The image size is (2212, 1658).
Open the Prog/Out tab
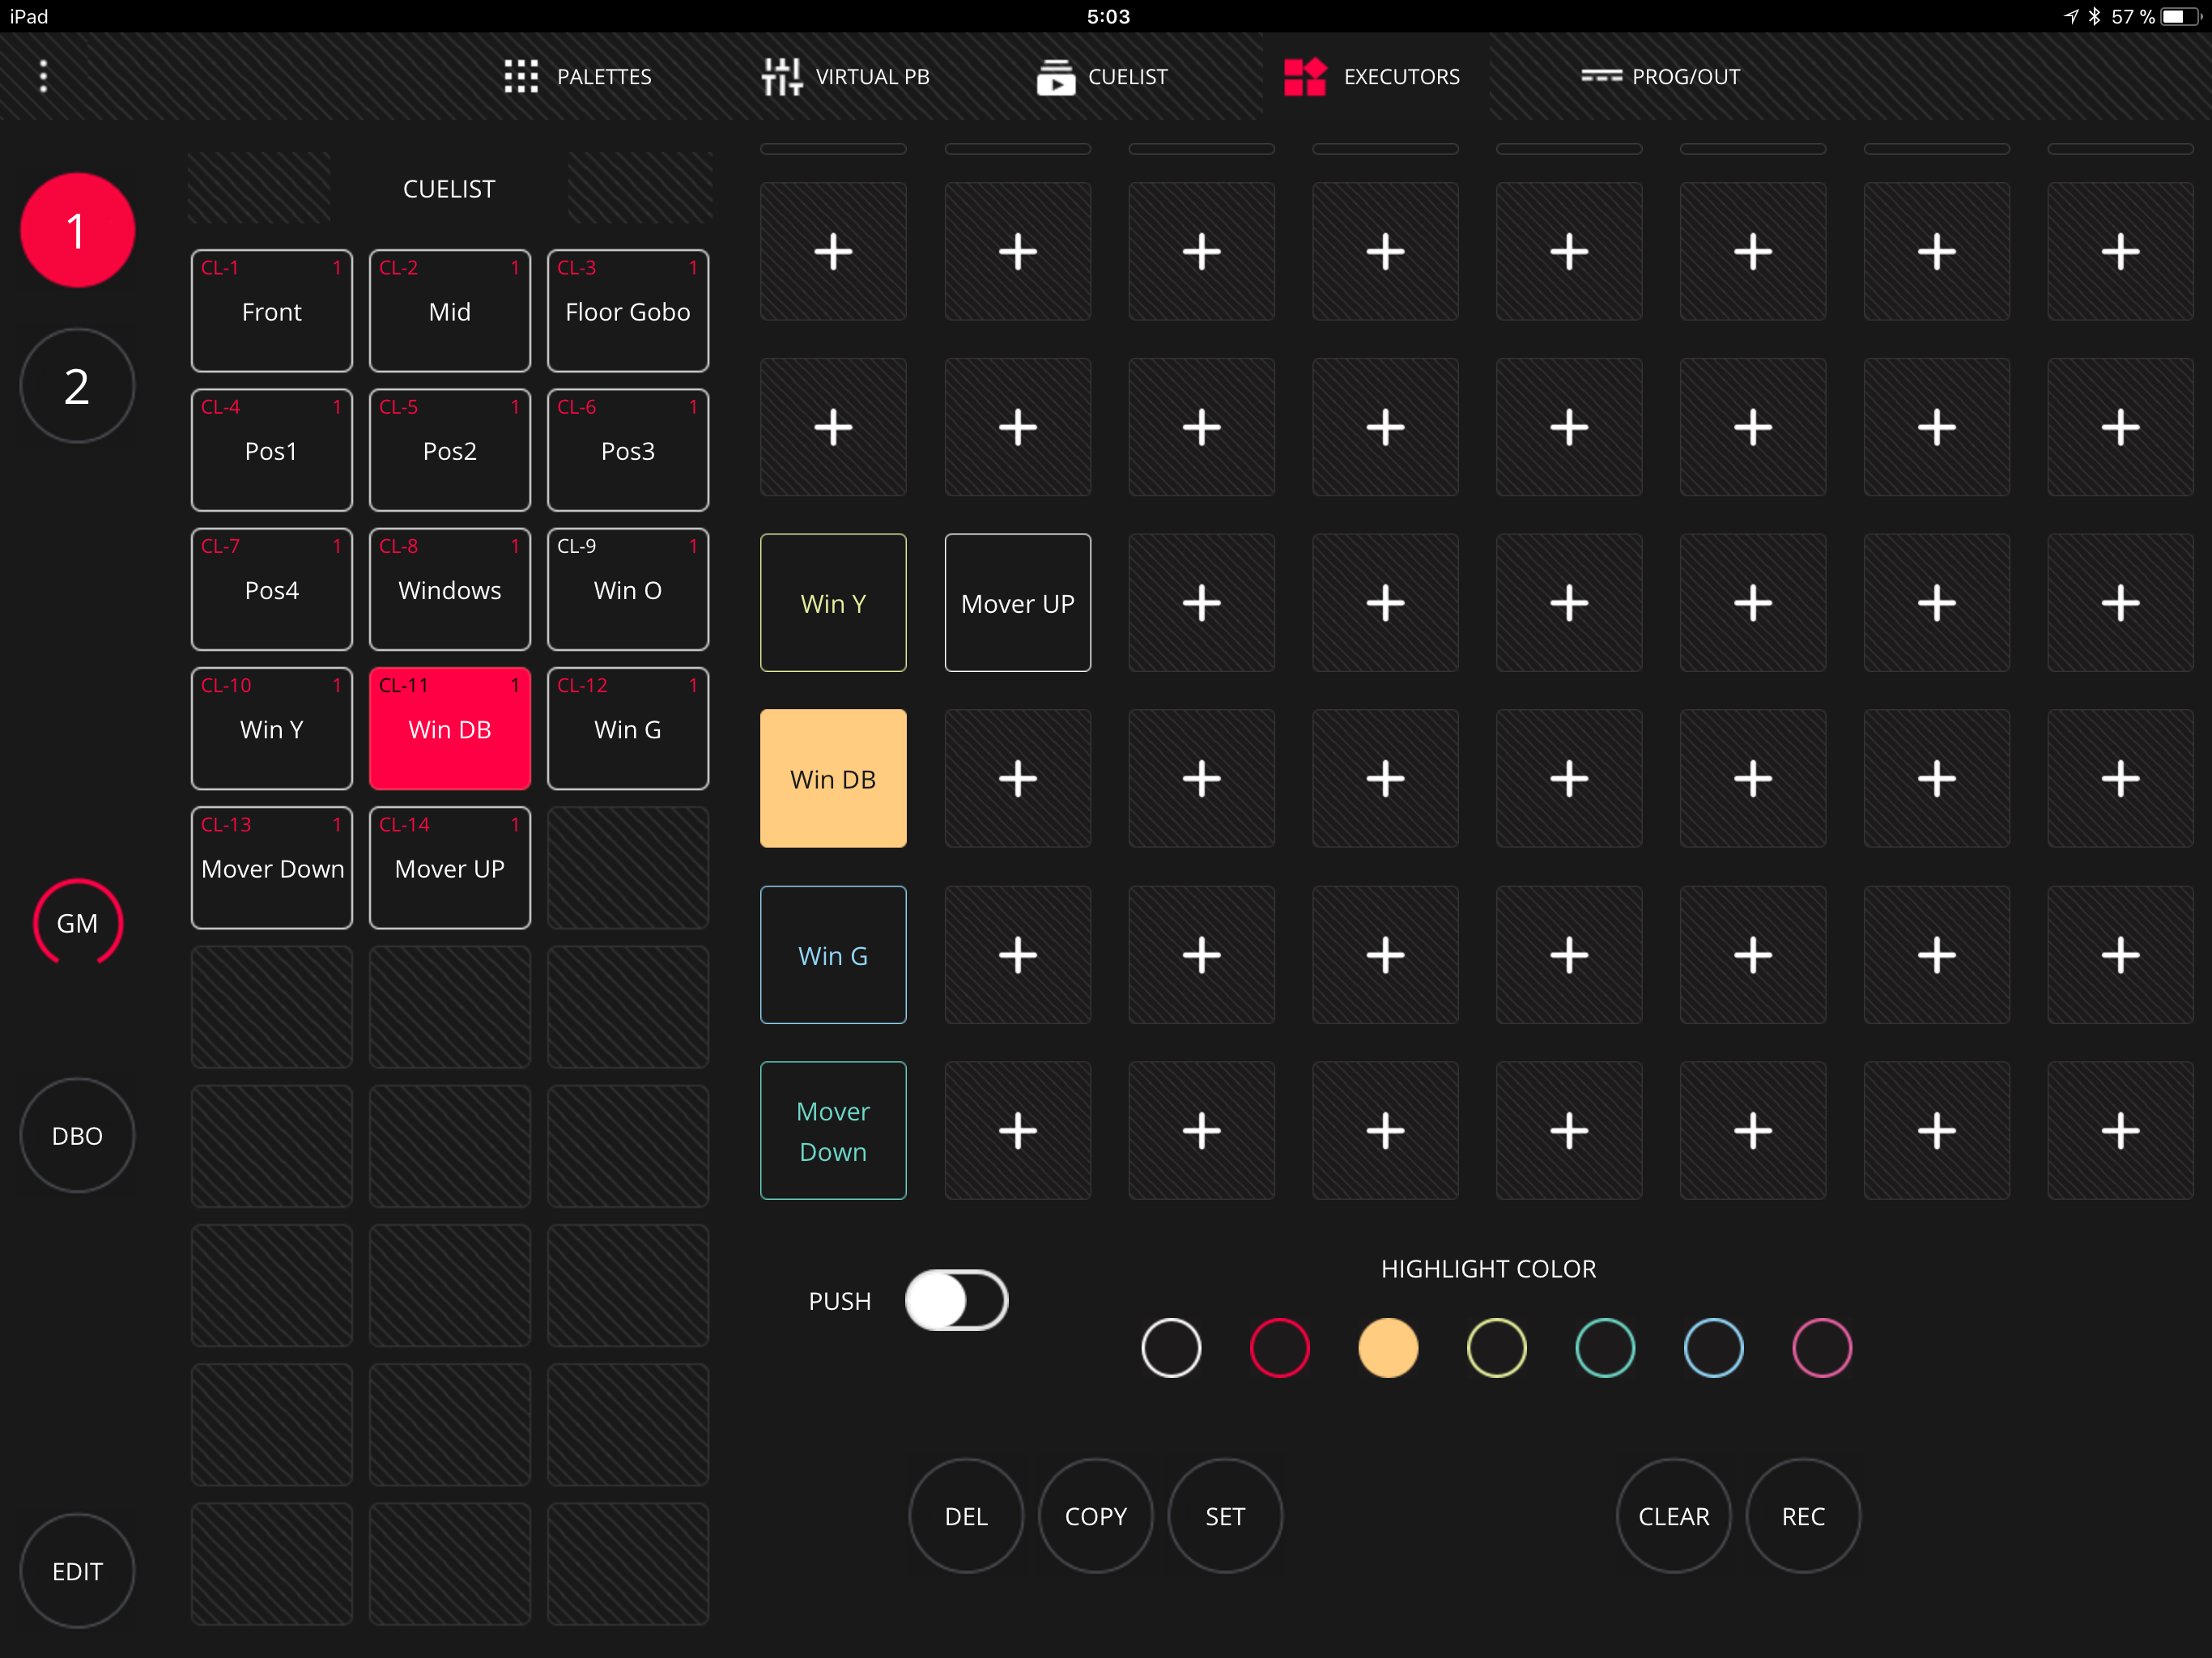click(1660, 76)
